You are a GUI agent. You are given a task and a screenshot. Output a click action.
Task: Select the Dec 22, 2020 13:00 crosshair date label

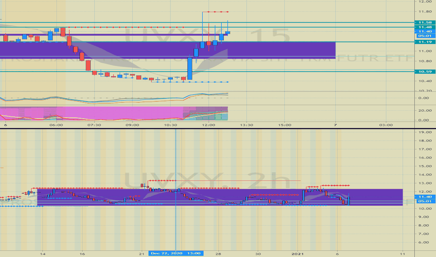176,253
